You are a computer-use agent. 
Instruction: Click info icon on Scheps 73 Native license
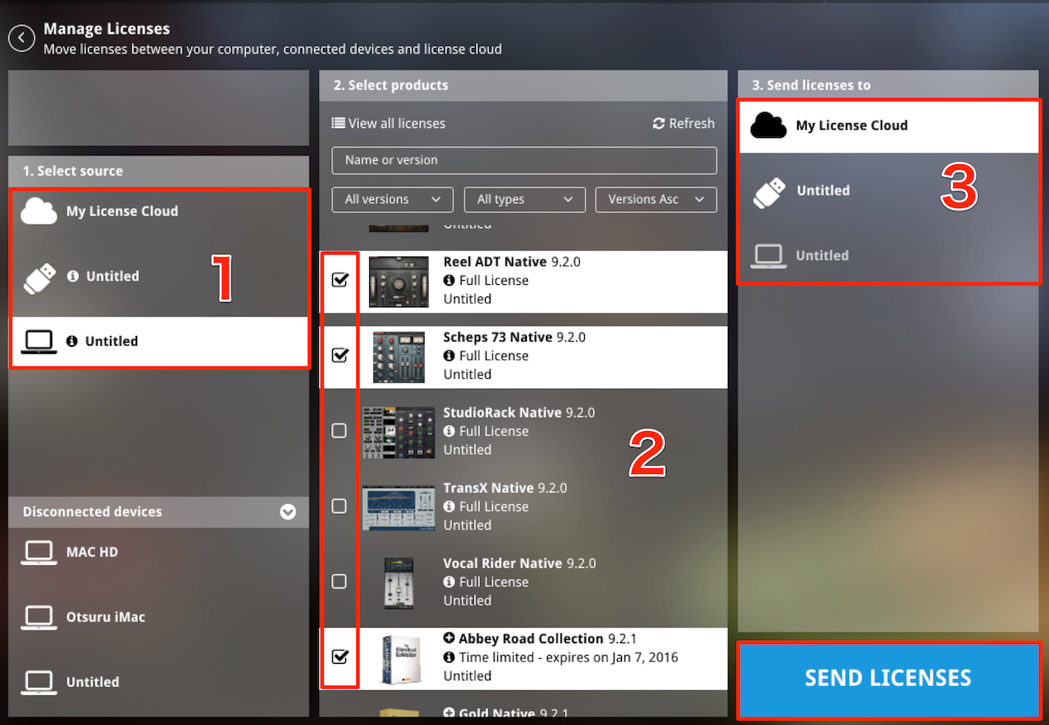(x=449, y=355)
